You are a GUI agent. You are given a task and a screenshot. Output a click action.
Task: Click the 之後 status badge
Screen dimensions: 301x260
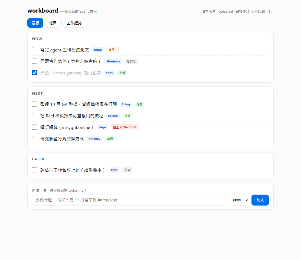pyautogui.click(x=127, y=170)
